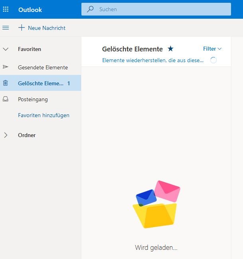Screen dimensions: 243x259
Task: Open the app launcher grid icon
Action: coord(6,9)
